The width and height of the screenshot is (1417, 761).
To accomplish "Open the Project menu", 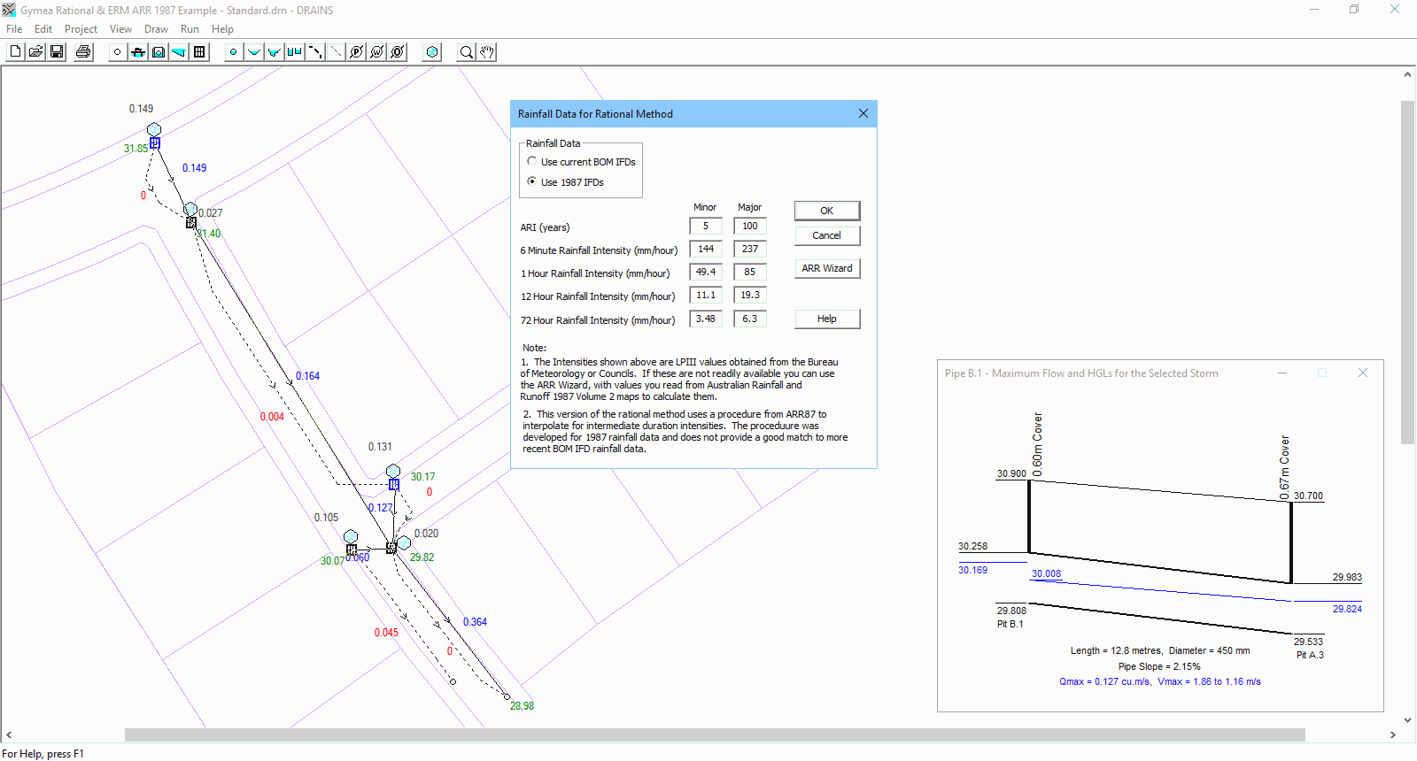I will (x=81, y=29).
